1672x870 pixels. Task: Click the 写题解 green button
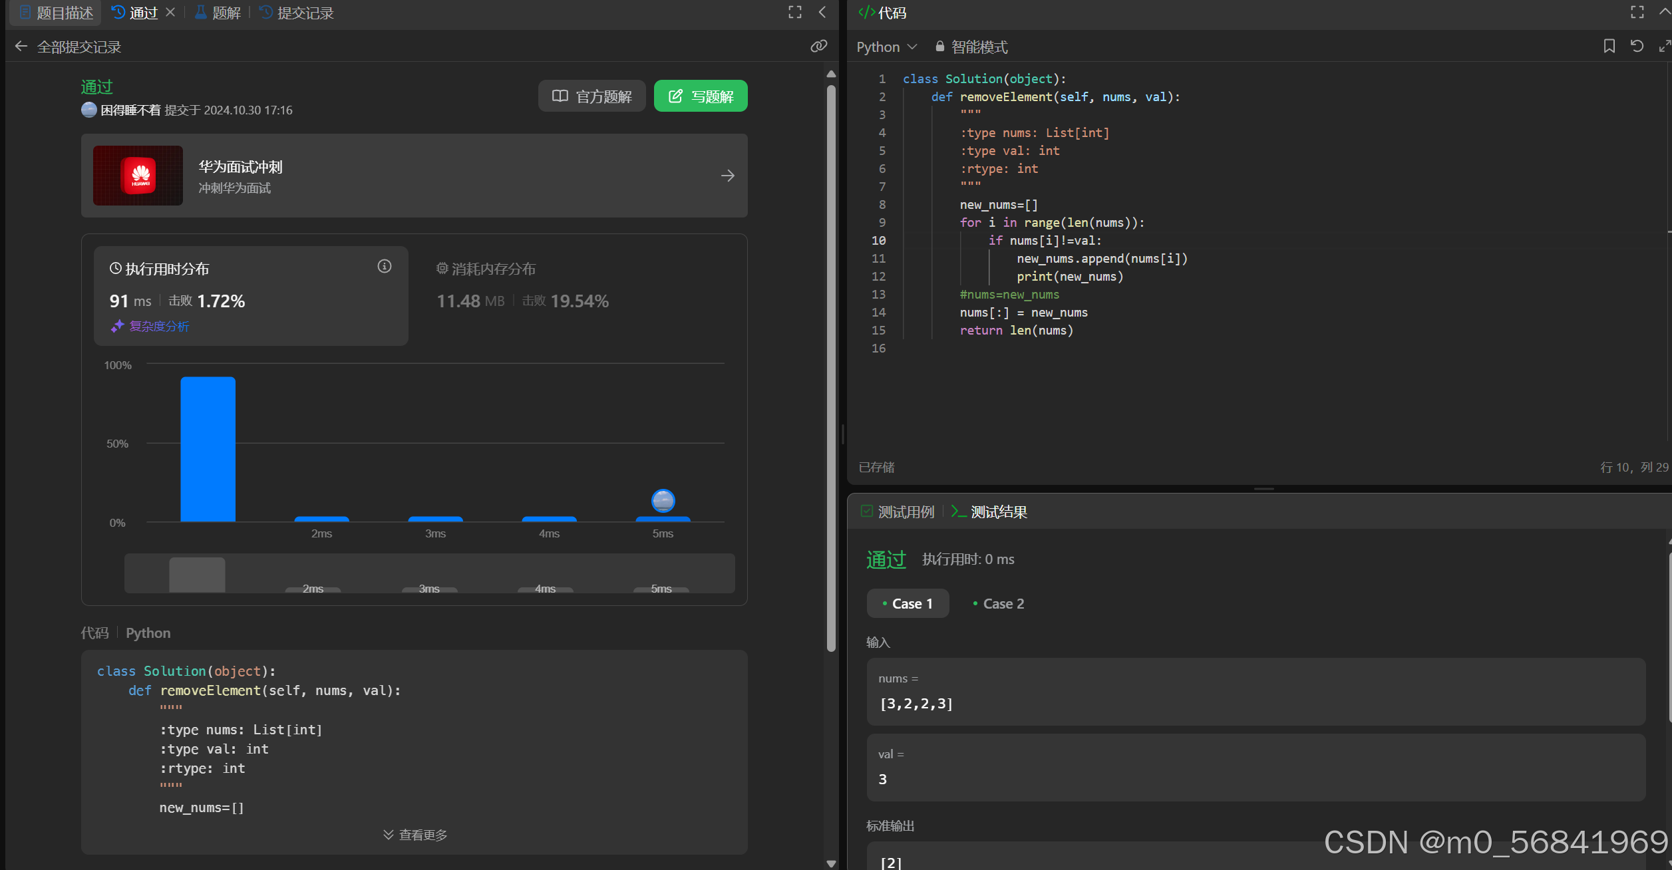[701, 96]
